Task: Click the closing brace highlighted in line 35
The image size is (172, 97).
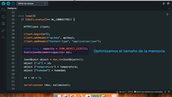Action: pyautogui.click(x=74, y=19)
